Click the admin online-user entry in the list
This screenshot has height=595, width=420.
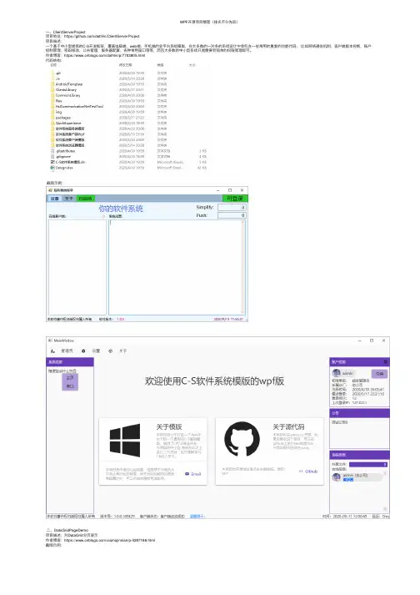(358, 477)
